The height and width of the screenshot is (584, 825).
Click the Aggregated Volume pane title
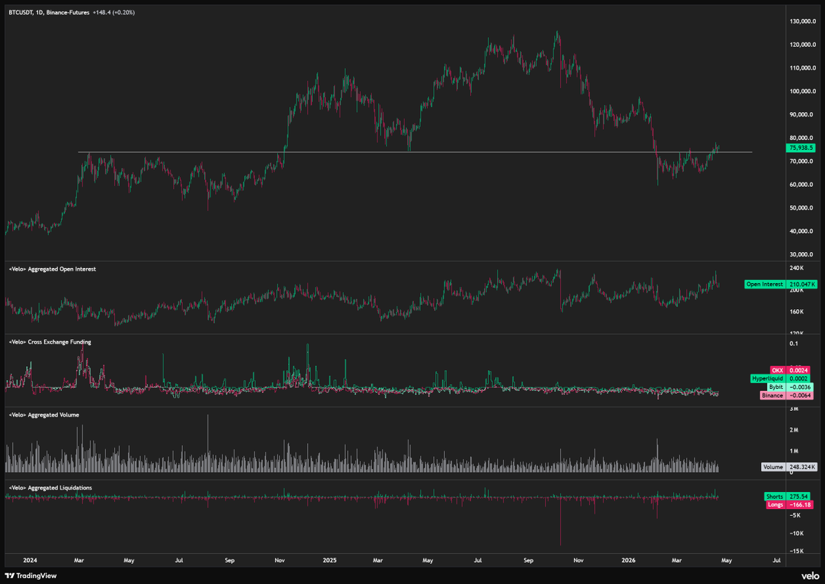[x=43, y=415]
